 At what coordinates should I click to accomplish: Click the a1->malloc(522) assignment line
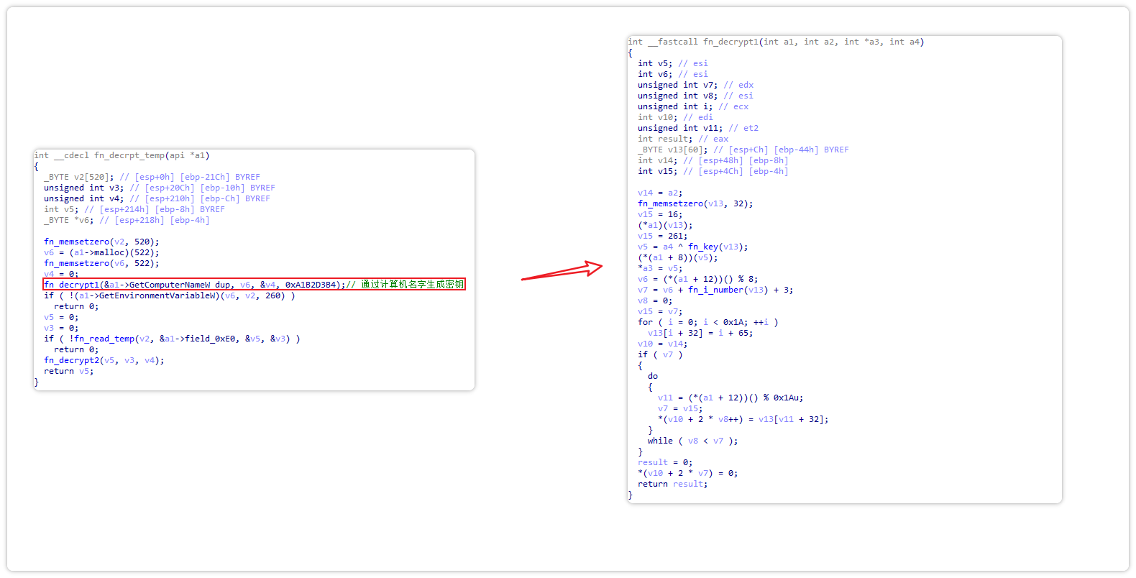coord(101,252)
